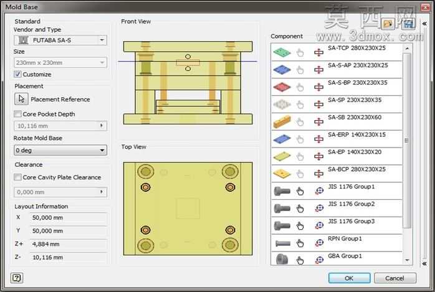Image resolution: width=435 pixels, height=292 pixels.
Task: Click the save icon at top right
Action: [408, 24]
